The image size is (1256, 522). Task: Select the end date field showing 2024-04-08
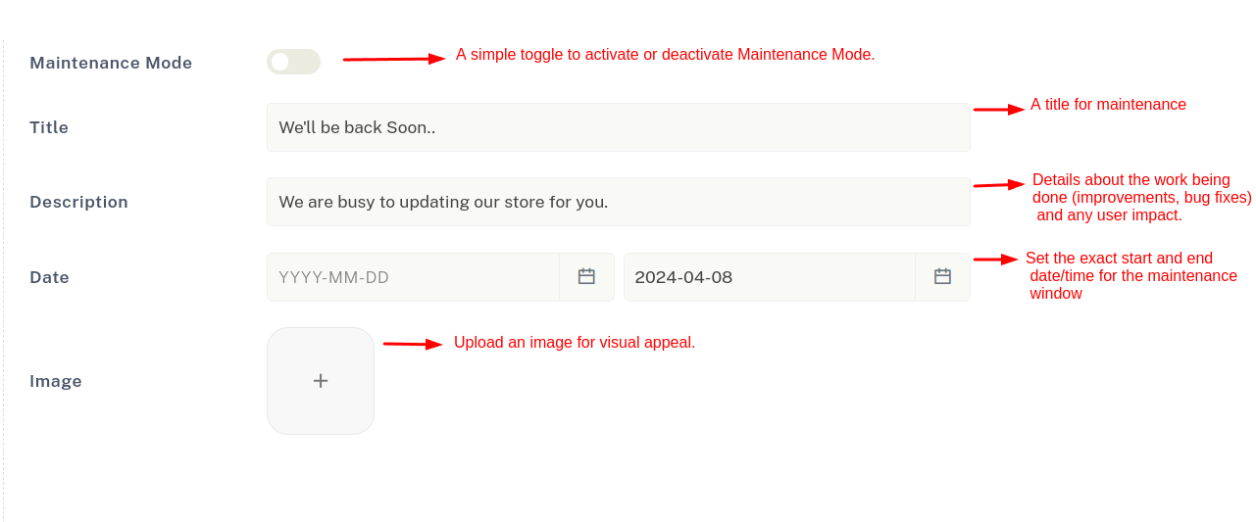(x=770, y=277)
